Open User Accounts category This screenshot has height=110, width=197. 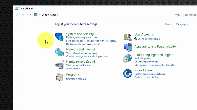tap(144, 35)
